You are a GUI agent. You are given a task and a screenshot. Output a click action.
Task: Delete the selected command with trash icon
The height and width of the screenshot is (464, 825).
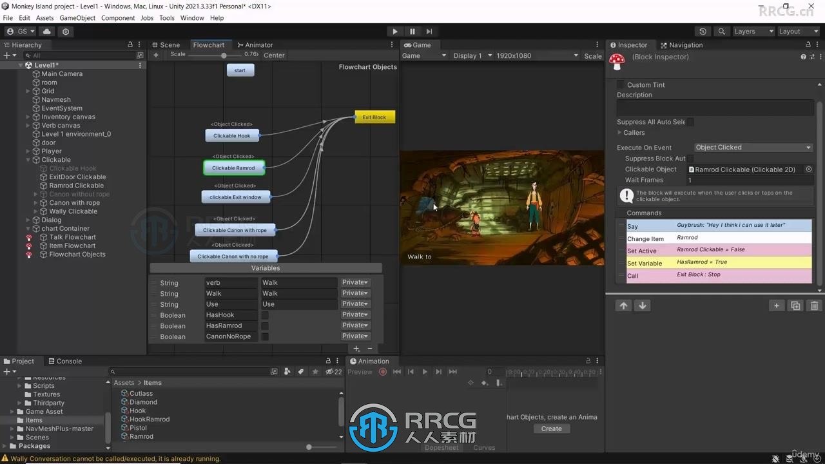coord(814,305)
